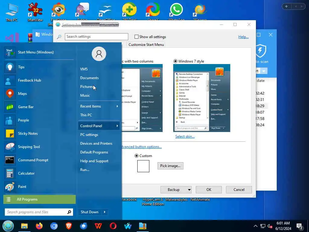The image size is (309, 232).
Task: Show hidden tray icons chevron
Action: coord(255,226)
